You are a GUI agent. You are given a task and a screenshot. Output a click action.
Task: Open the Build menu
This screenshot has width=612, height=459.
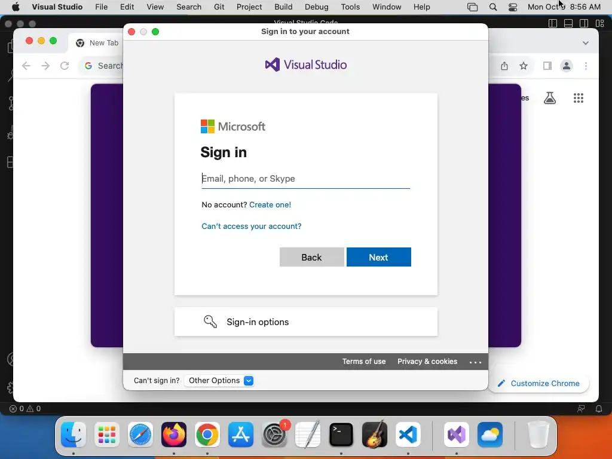coord(283,7)
